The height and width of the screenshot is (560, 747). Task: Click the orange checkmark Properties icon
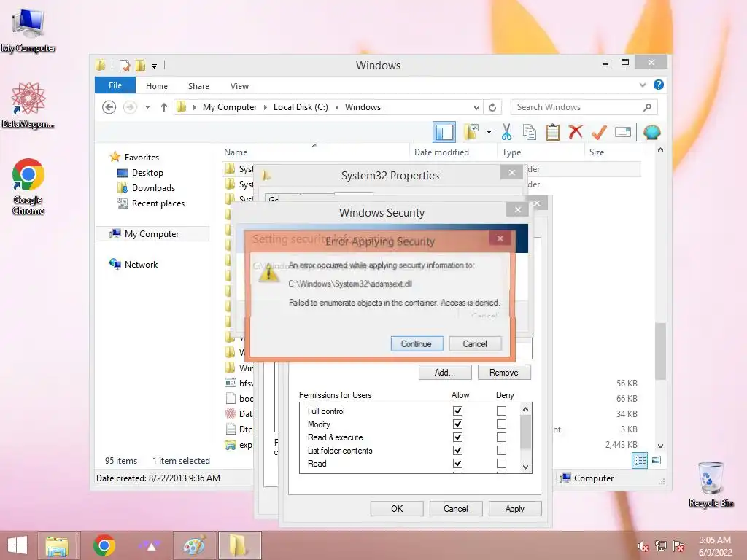tap(599, 132)
